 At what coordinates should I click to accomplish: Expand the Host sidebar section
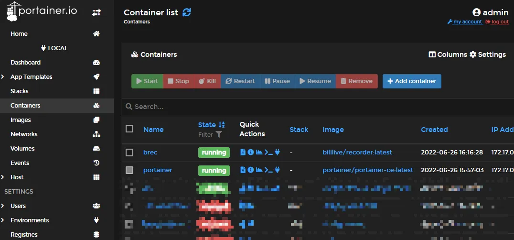click(3, 177)
